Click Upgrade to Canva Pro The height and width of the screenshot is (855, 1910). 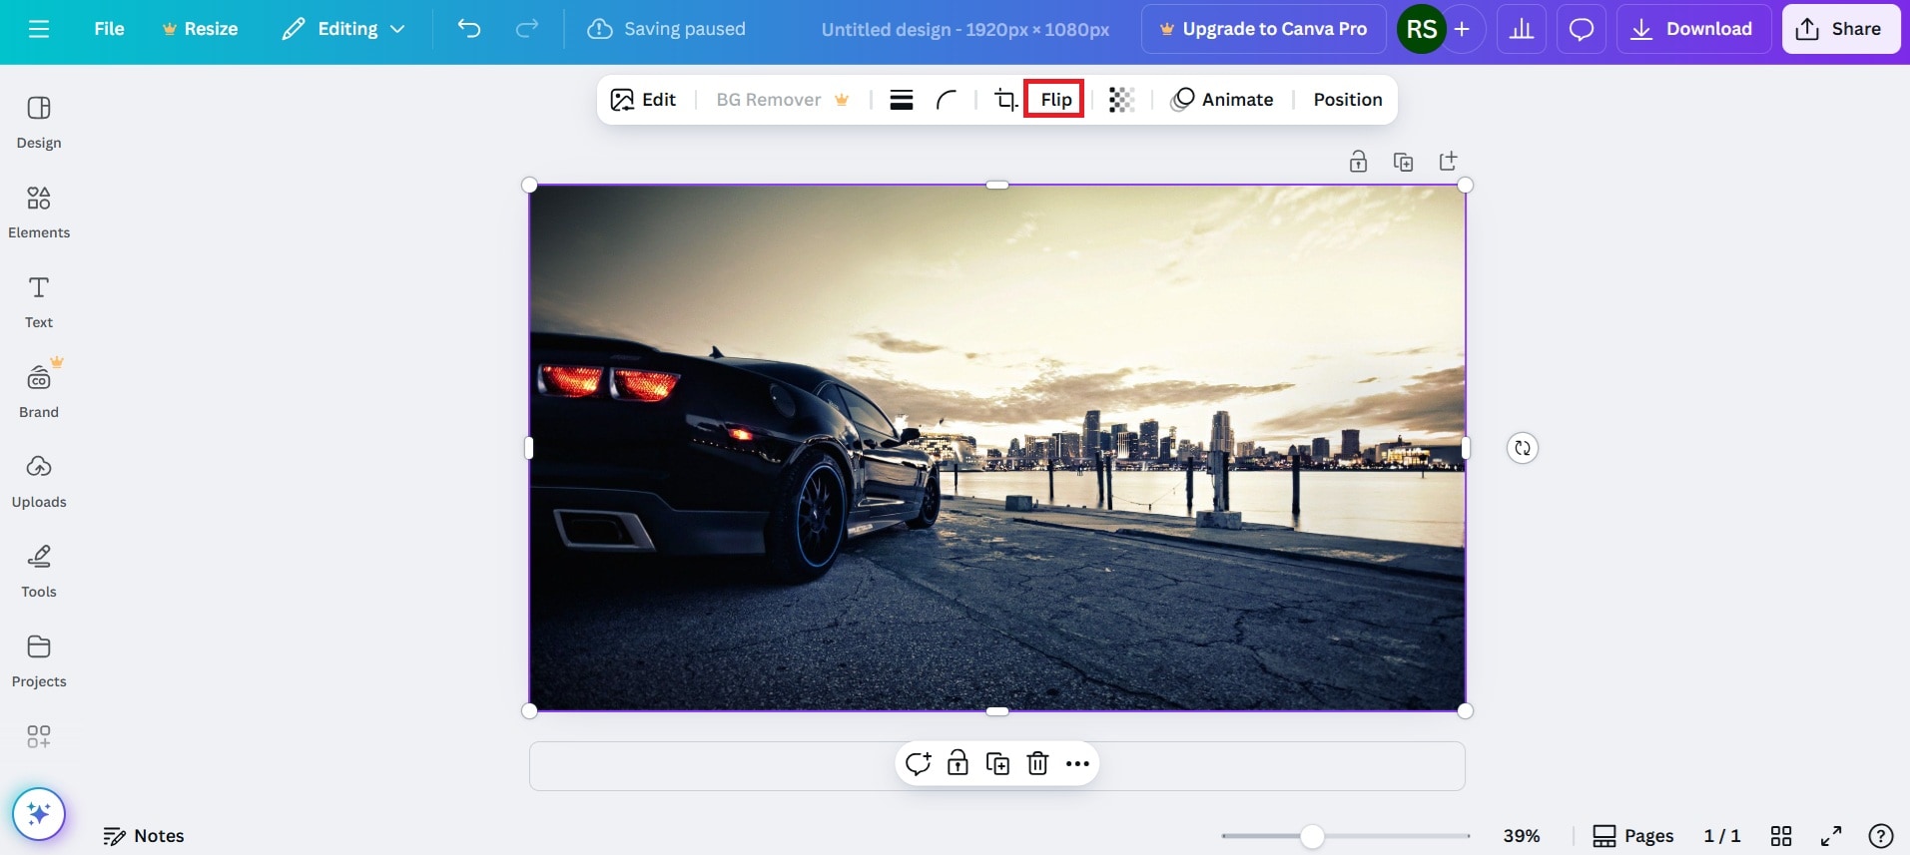1264,29
